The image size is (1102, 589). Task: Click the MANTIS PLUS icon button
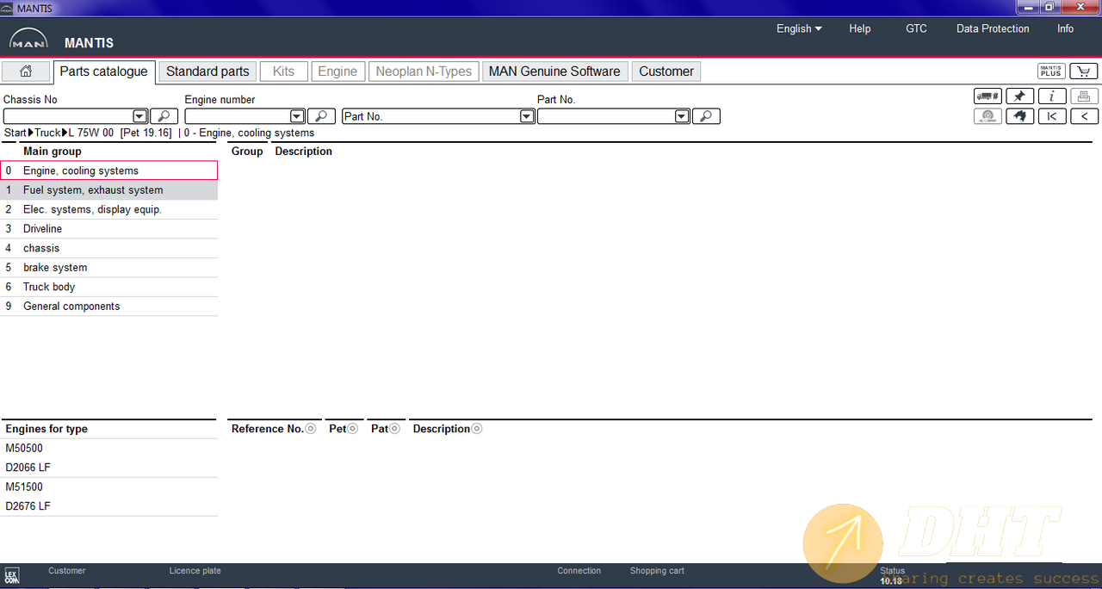(x=1051, y=71)
